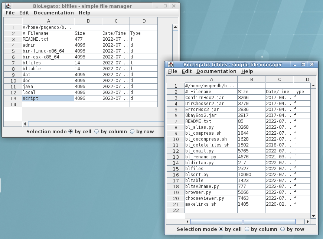The image size is (323, 239).
Task: Select "by row" mode in the lower-right window
Action: [x=283, y=229]
